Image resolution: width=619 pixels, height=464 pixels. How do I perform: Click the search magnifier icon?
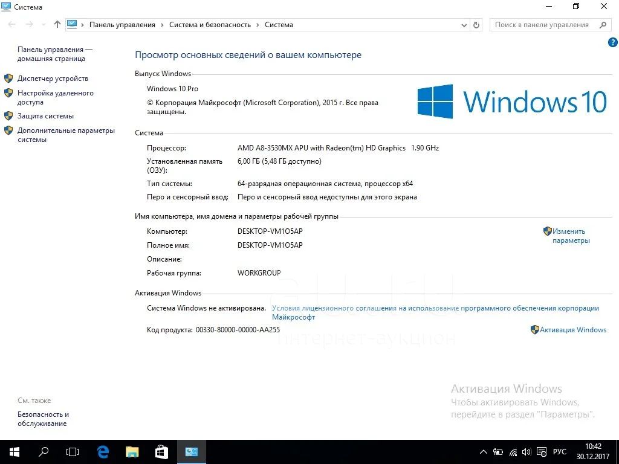point(603,25)
